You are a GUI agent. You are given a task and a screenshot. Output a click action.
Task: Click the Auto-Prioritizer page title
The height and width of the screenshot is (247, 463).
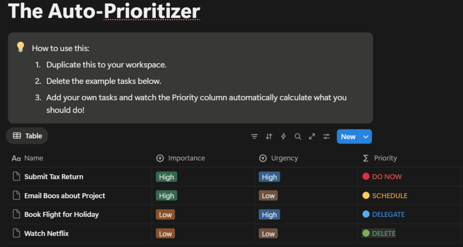click(x=104, y=11)
